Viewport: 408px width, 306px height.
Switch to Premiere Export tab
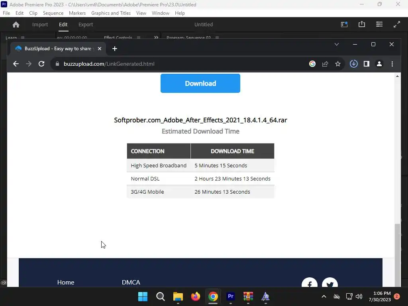click(86, 24)
